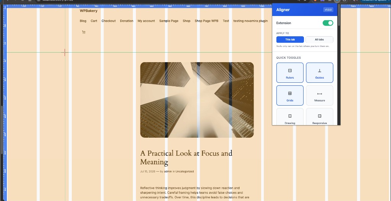This screenshot has height=201, width=391.
Task: Open Sample Page in navigation
Action: pos(169,21)
